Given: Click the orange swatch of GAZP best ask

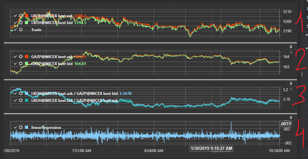Looking at the screenshot, I should [27, 57].
